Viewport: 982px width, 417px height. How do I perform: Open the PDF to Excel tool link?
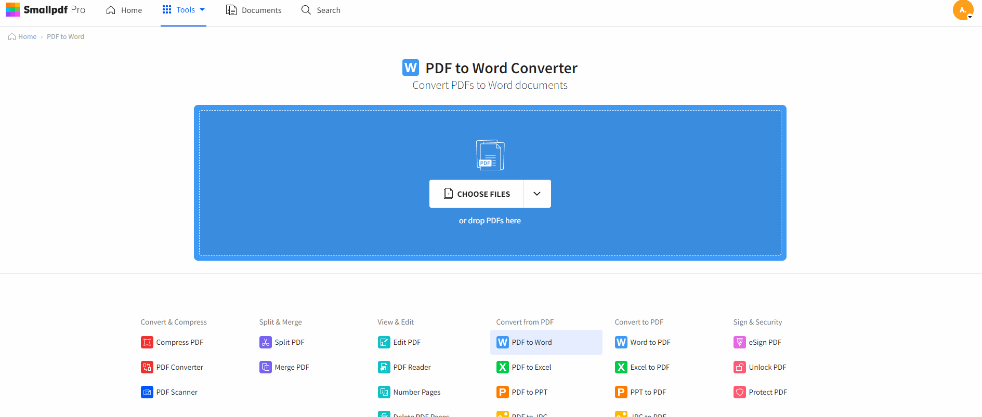pyautogui.click(x=531, y=367)
